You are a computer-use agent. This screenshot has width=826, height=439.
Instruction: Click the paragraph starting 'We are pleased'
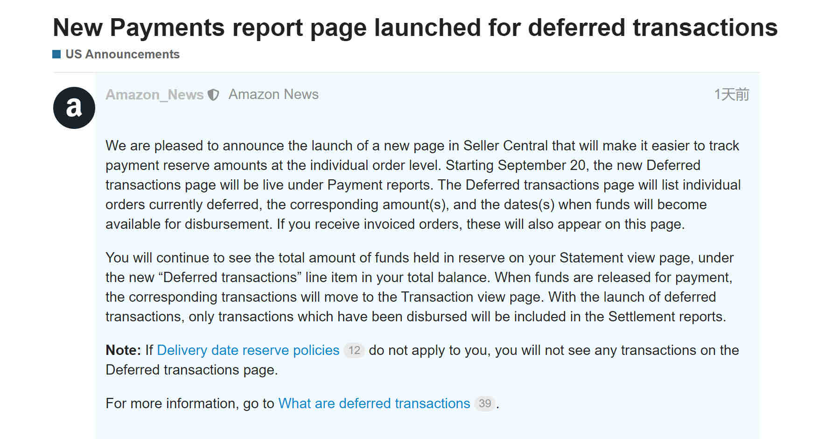click(x=423, y=185)
